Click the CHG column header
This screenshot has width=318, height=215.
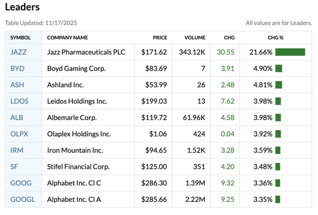point(229,38)
